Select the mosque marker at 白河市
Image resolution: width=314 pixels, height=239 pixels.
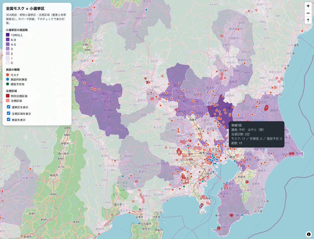[x=249, y=11]
